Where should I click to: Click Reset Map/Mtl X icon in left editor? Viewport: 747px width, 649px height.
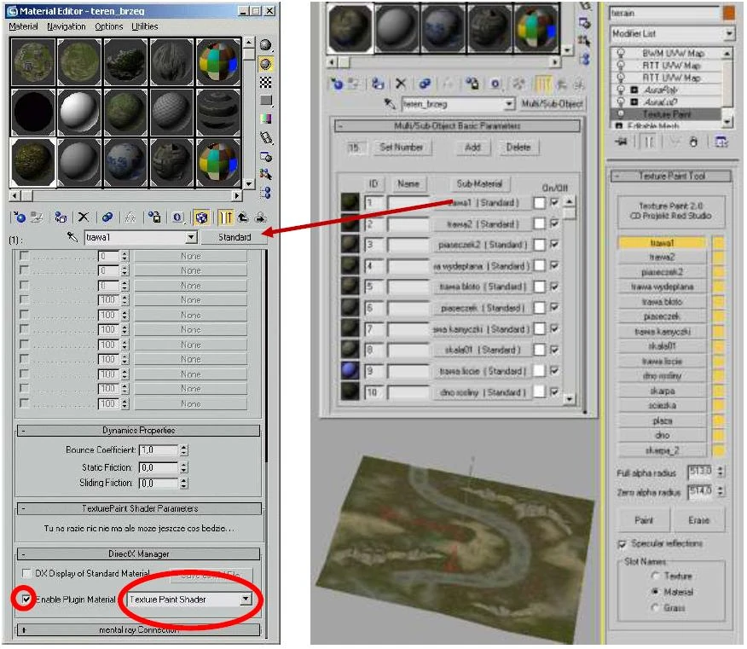[x=84, y=217]
